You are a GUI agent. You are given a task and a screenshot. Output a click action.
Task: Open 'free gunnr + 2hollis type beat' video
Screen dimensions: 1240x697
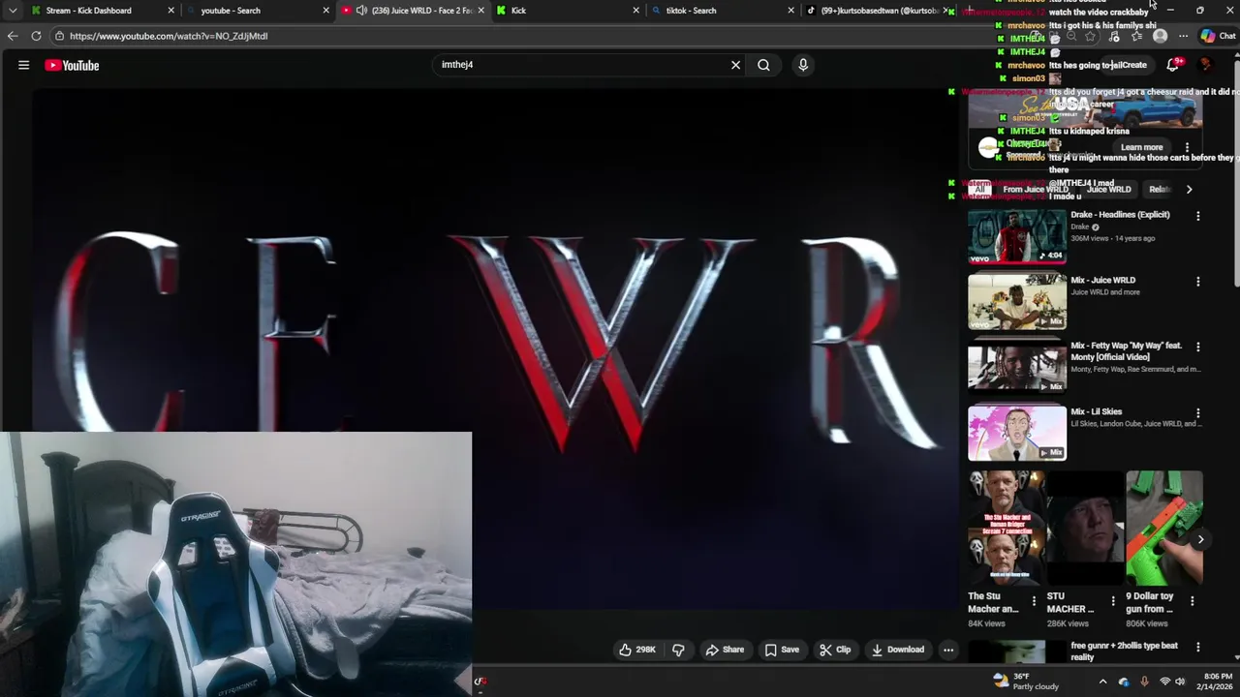(1124, 651)
